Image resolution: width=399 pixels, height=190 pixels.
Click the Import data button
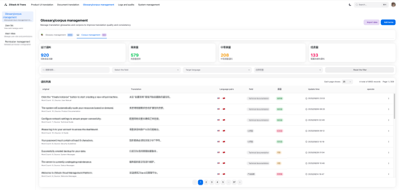coord(371,22)
